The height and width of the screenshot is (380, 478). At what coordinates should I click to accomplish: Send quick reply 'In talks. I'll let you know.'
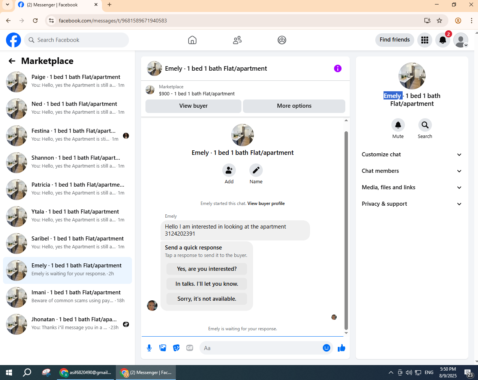[207, 284]
